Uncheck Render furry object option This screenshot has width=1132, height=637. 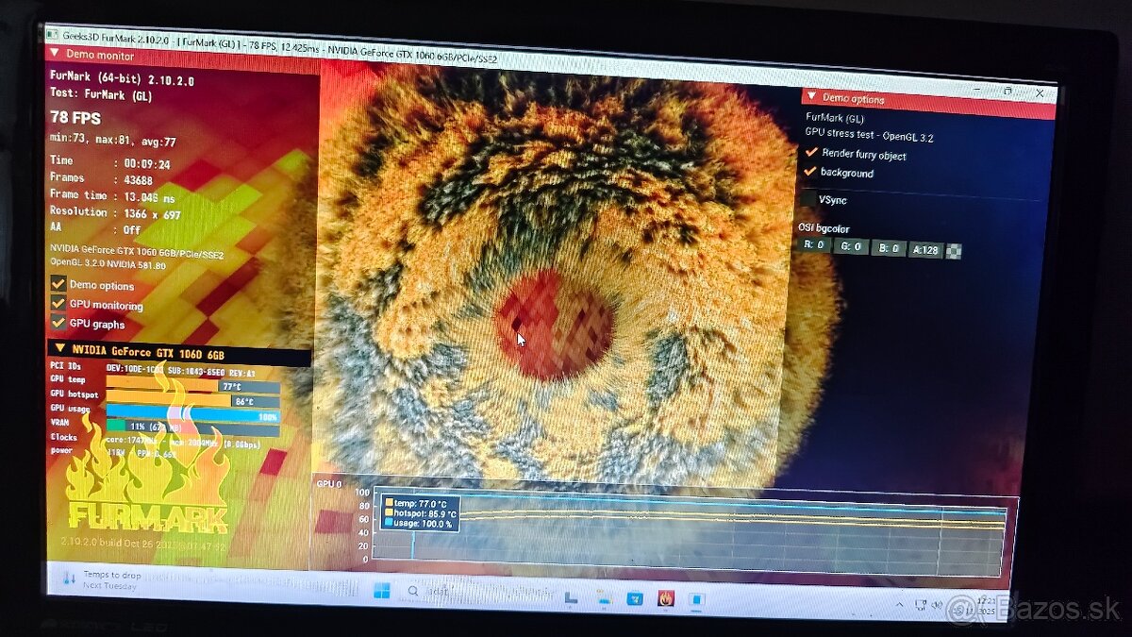tap(810, 153)
